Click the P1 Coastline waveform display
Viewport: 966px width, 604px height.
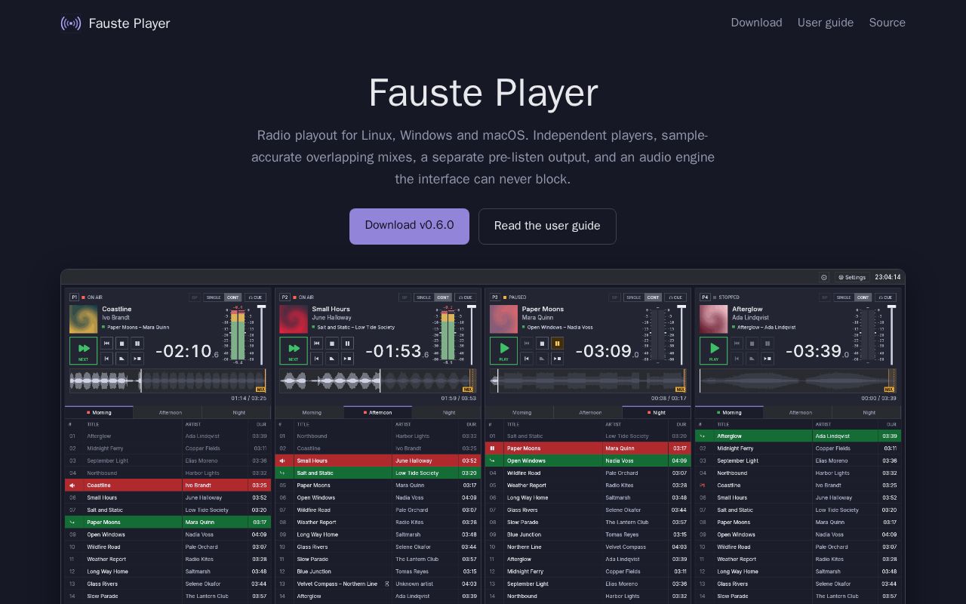tap(168, 381)
